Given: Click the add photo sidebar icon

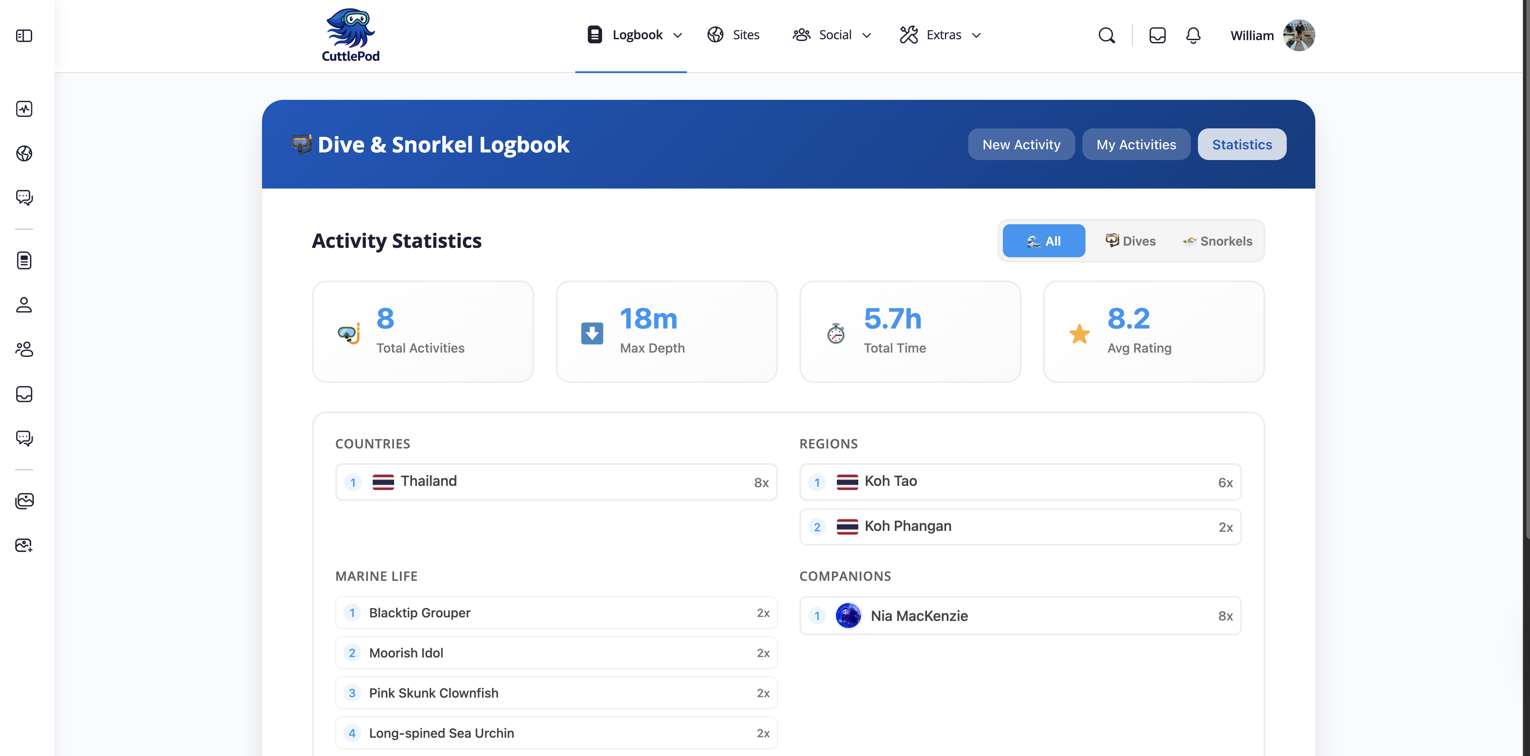Looking at the screenshot, I should (x=24, y=545).
